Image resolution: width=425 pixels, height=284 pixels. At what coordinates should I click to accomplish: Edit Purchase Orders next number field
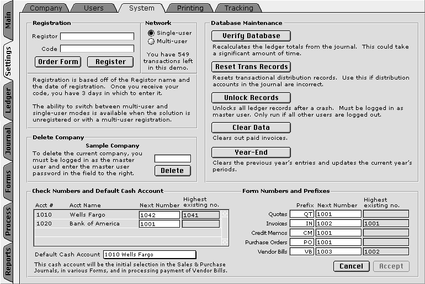pyautogui.click(x=338, y=242)
